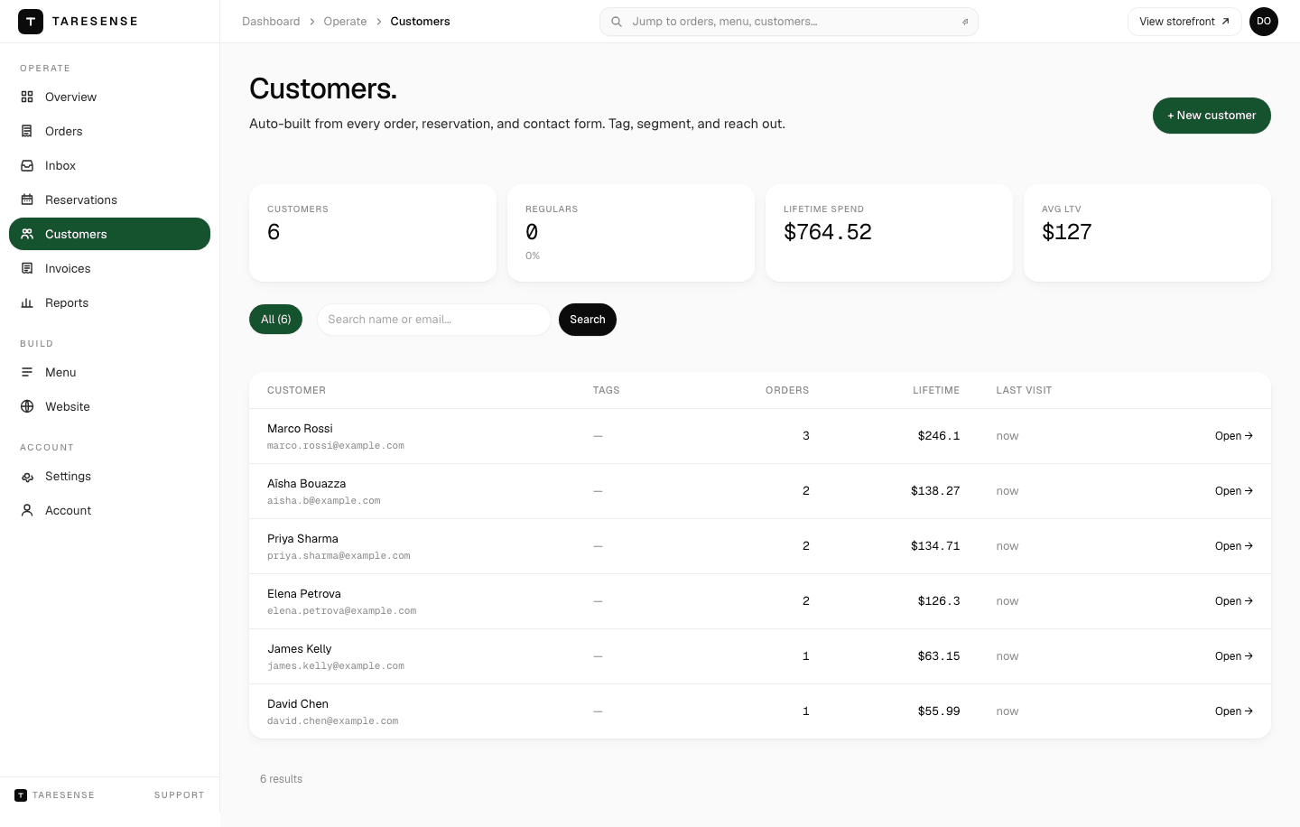Click the Marco Rossi name
The image size is (1300, 827).
coord(300,429)
